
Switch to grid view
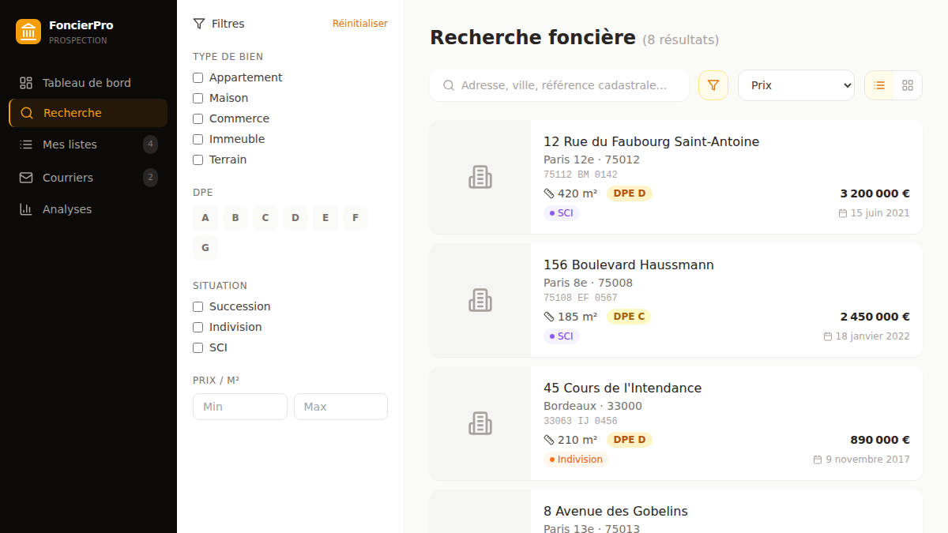pos(908,85)
